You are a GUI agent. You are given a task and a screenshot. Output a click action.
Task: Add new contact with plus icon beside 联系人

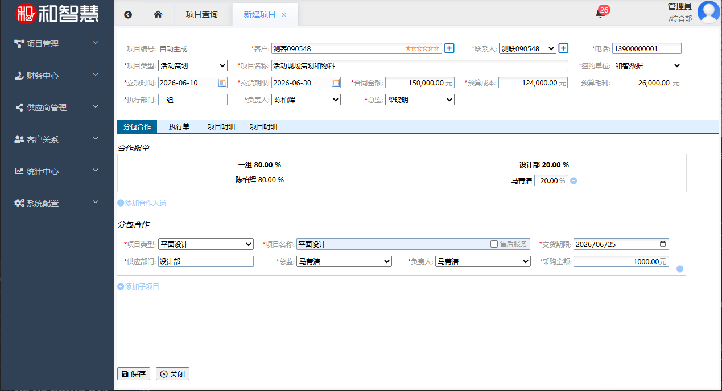[x=563, y=48]
